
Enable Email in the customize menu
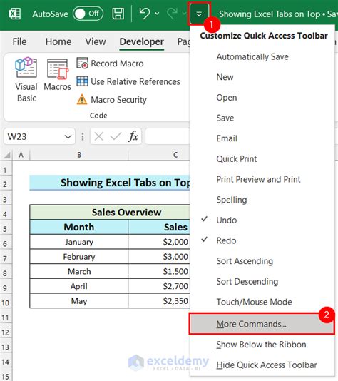pyautogui.click(x=262, y=138)
